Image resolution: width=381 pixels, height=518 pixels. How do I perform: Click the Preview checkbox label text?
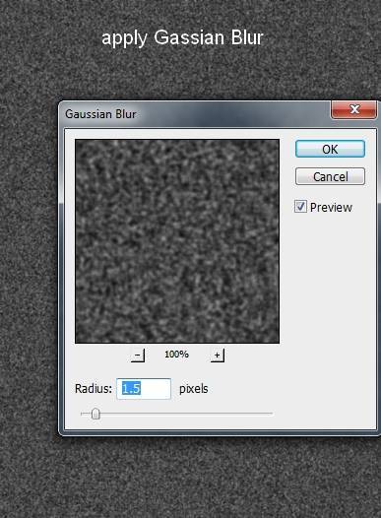click(331, 208)
